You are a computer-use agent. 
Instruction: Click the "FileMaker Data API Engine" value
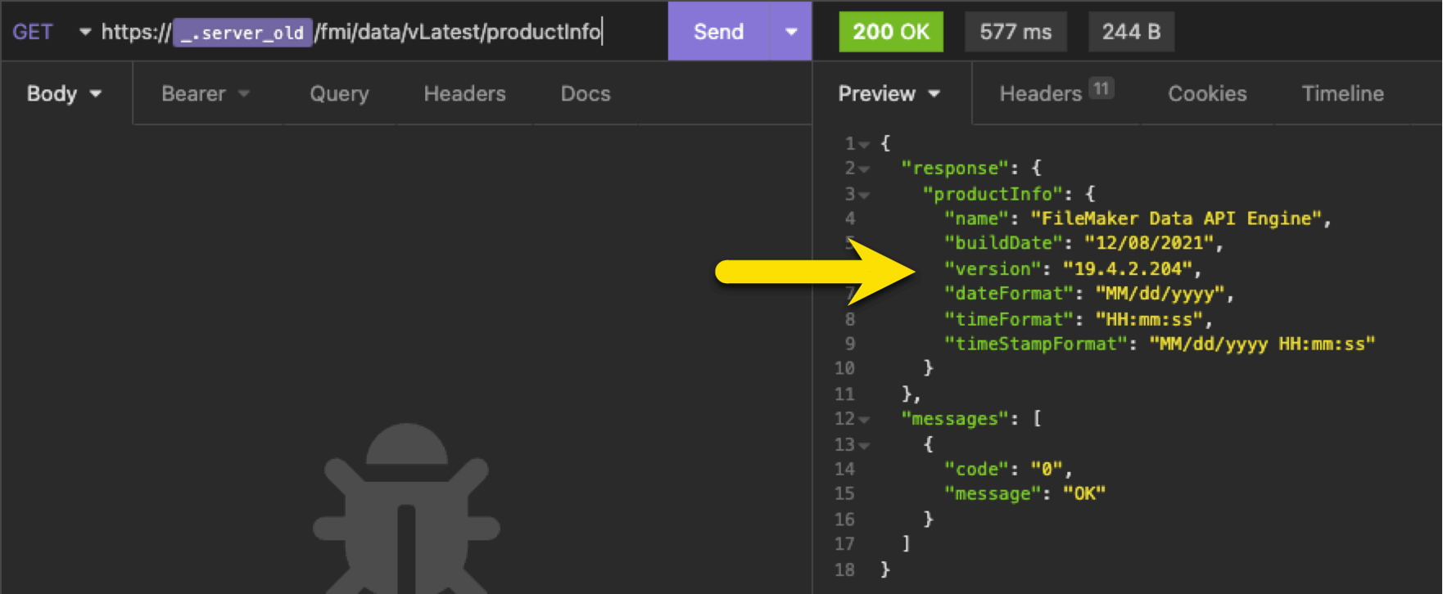1176,218
